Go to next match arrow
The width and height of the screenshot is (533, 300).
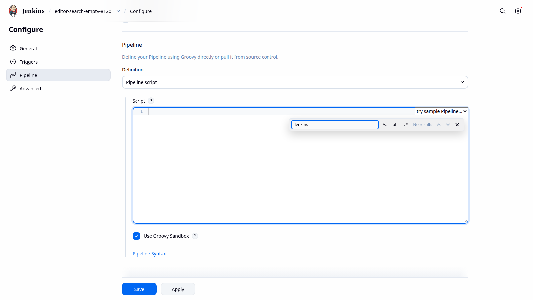[448, 125]
